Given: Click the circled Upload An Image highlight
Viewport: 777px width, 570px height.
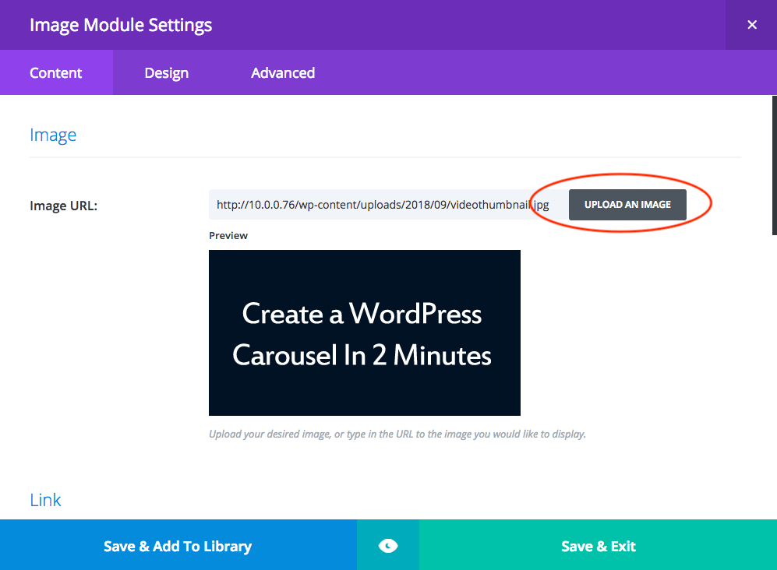Looking at the screenshot, I should tap(627, 204).
